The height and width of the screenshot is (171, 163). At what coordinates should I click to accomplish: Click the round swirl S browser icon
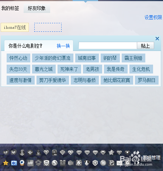pyautogui.click(x=55, y=163)
